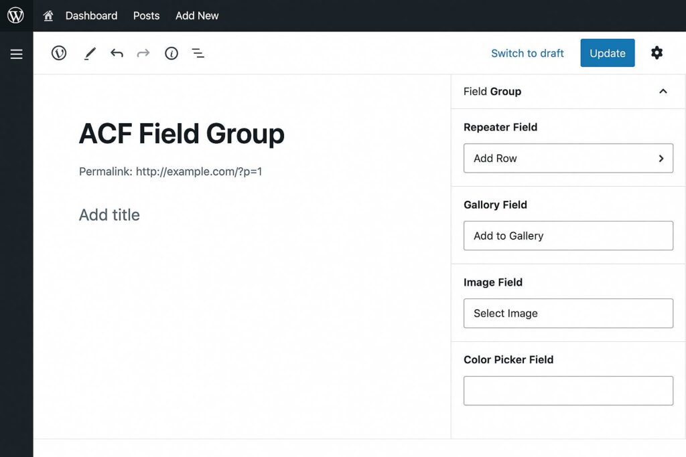The height and width of the screenshot is (457, 686).
Task: Open the Dashboard menu item
Action: pos(91,15)
